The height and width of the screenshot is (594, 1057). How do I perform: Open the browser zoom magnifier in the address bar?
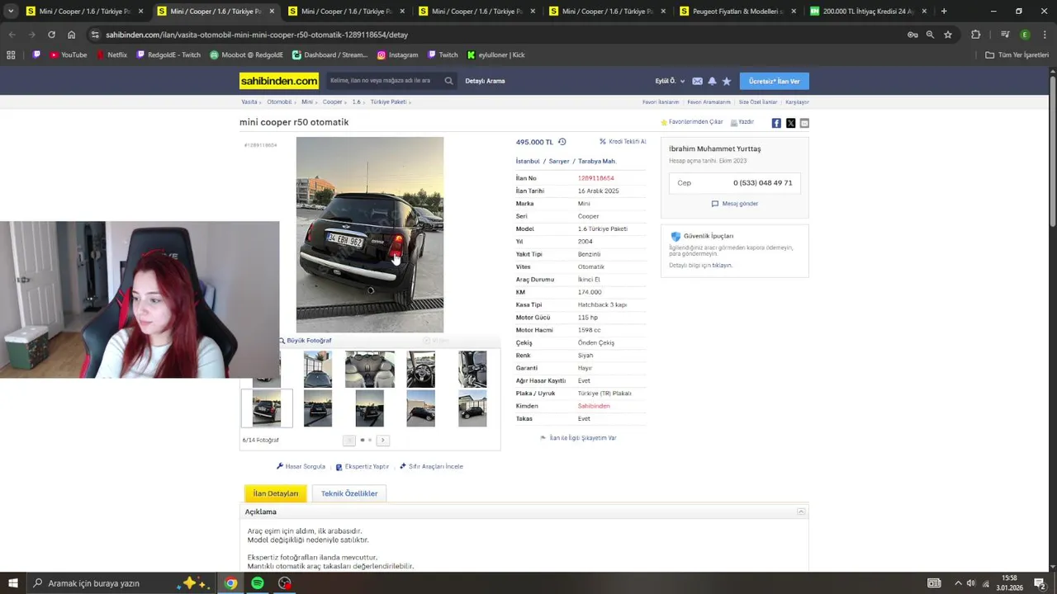930,35
